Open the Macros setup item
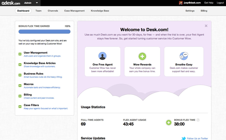The height and width of the screenshot is (140, 226). (x=28, y=84)
